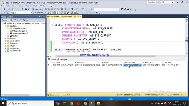Open the Connect dropdown in Object Explorer
Screen dimensions: 189x106
tap(6, 20)
